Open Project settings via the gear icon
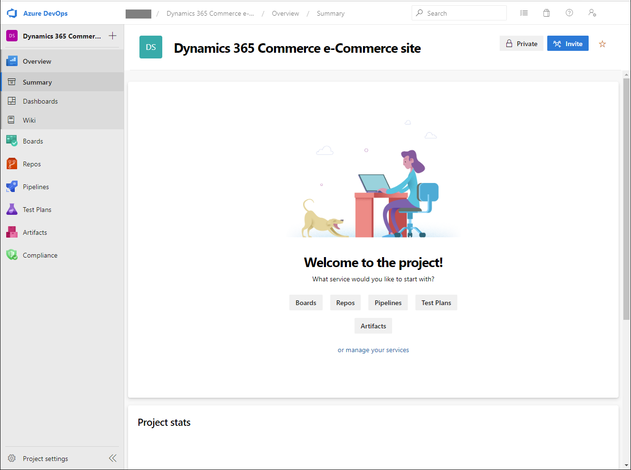This screenshot has height=470, width=631. (11, 458)
